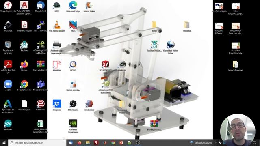Select Robotica Educativa.pptx on the desktop

click(236, 48)
